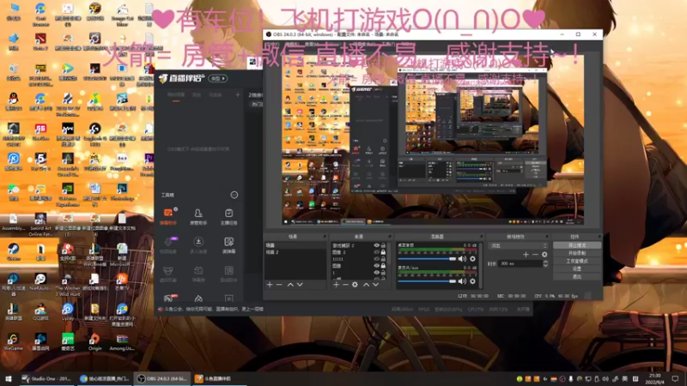Select the first scene in OBS Scenes list
Image resolution: width=687 pixels, height=386 pixels.
coord(294,245)
